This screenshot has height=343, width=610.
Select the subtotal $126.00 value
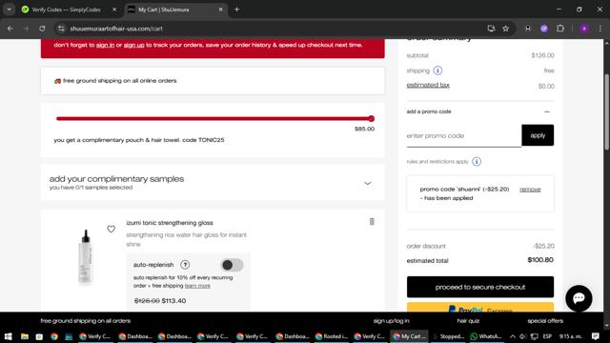542,55
